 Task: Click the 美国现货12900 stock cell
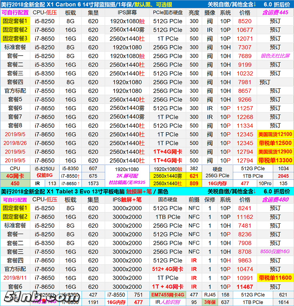(x=275, y=152)
